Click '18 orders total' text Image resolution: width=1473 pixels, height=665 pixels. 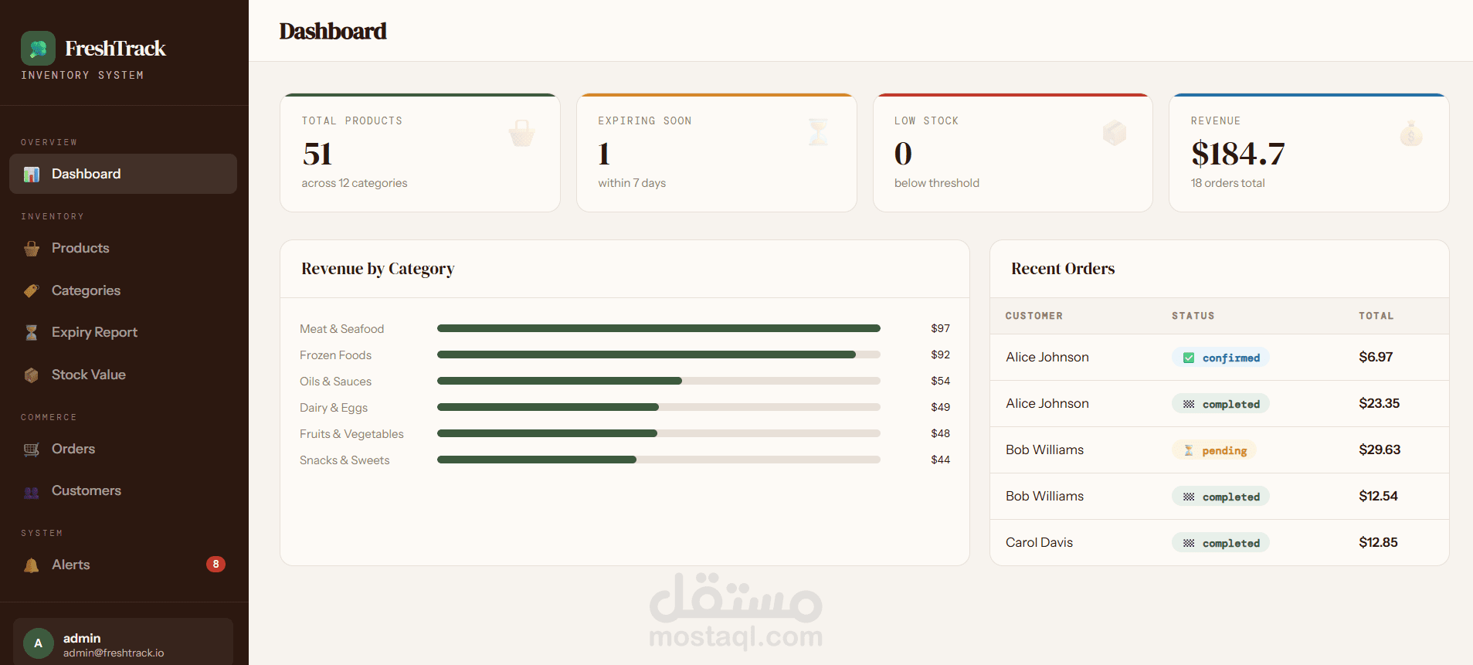1228,183
